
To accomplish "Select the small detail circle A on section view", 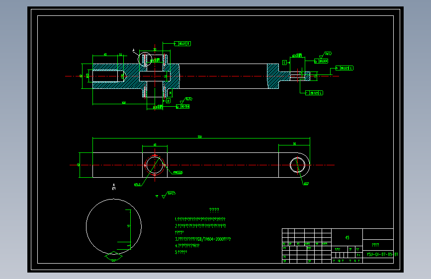I will pyautogui.click(x=145, y=59).
